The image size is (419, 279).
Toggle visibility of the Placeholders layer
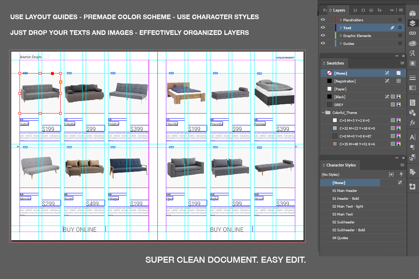tap(323, 20)
